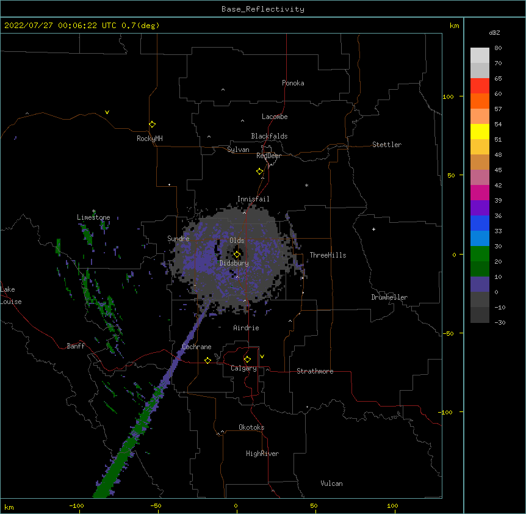Click the -30 value on the dBZ legend
The height and width of the screenshot is (514, 526).
pos(500,322)
